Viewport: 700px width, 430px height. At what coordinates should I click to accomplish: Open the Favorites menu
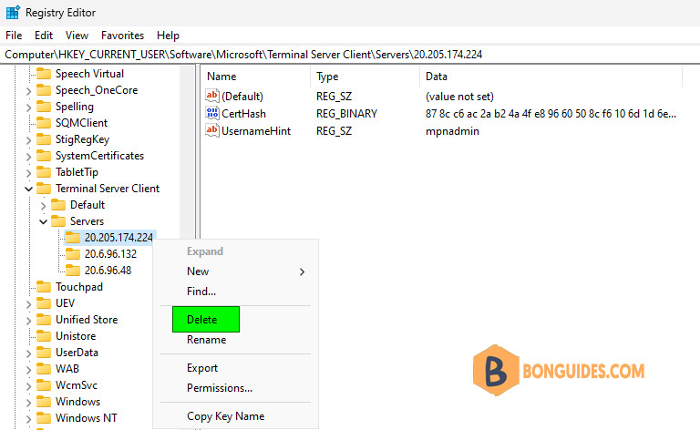point(122,36)
